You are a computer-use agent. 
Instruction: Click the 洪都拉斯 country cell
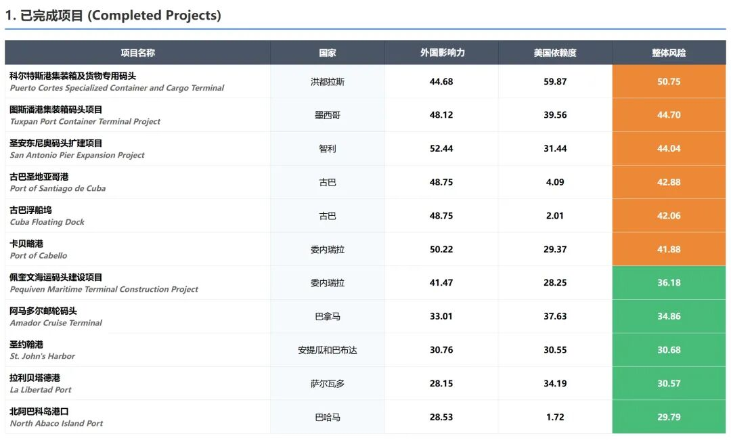(328, 82)
